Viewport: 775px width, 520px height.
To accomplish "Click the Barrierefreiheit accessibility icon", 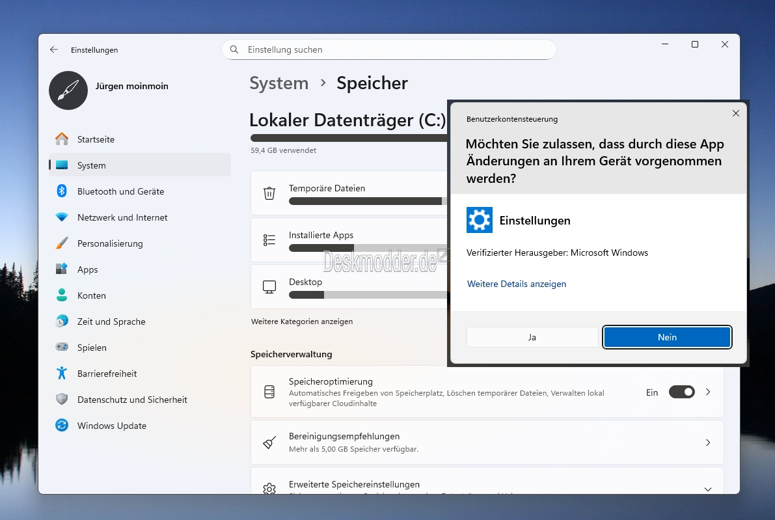I will [x=62, y=374].
